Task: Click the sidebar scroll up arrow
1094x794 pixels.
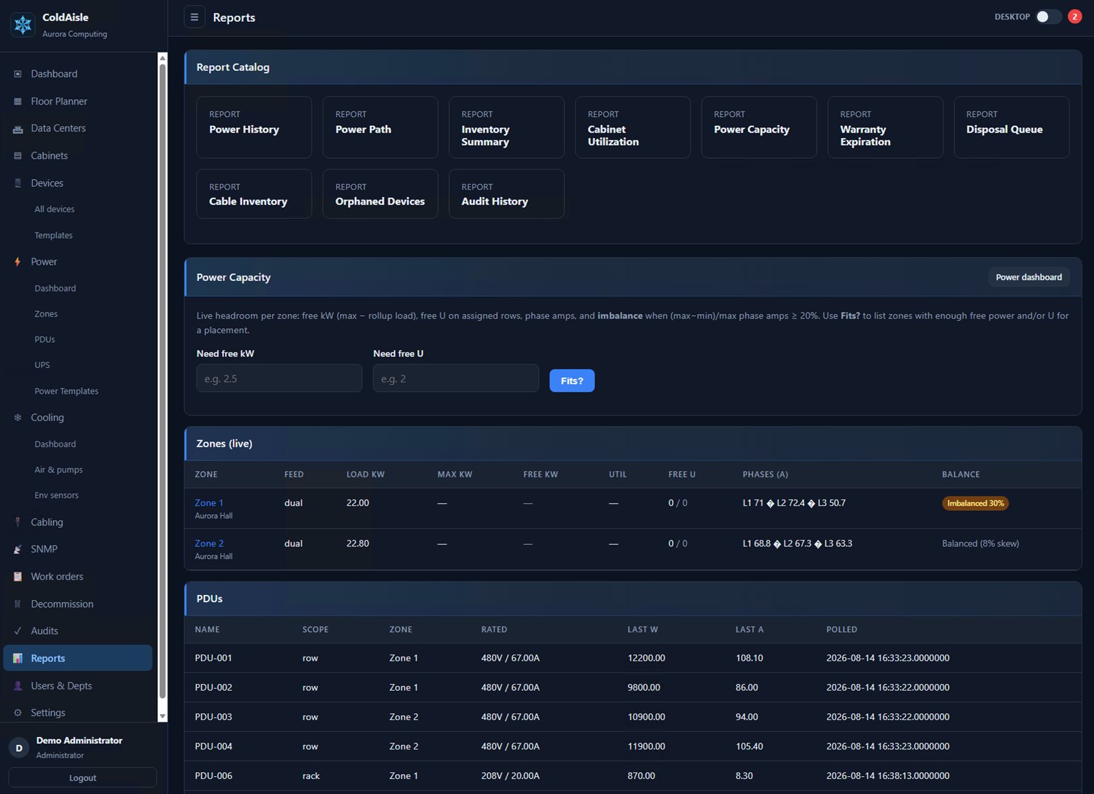Action: [x=163, y=59]
